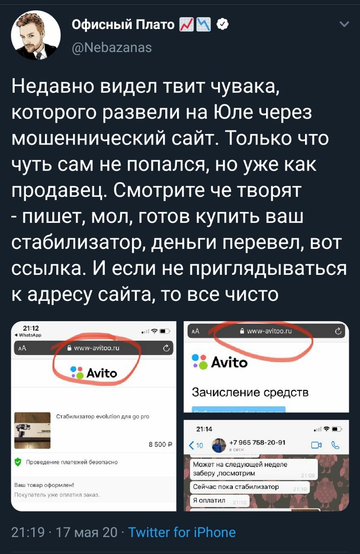The height and width of the screenshot is (554, 360).
Task: Open the Twitter for iPhone source link
Action: tap(182, 532)
